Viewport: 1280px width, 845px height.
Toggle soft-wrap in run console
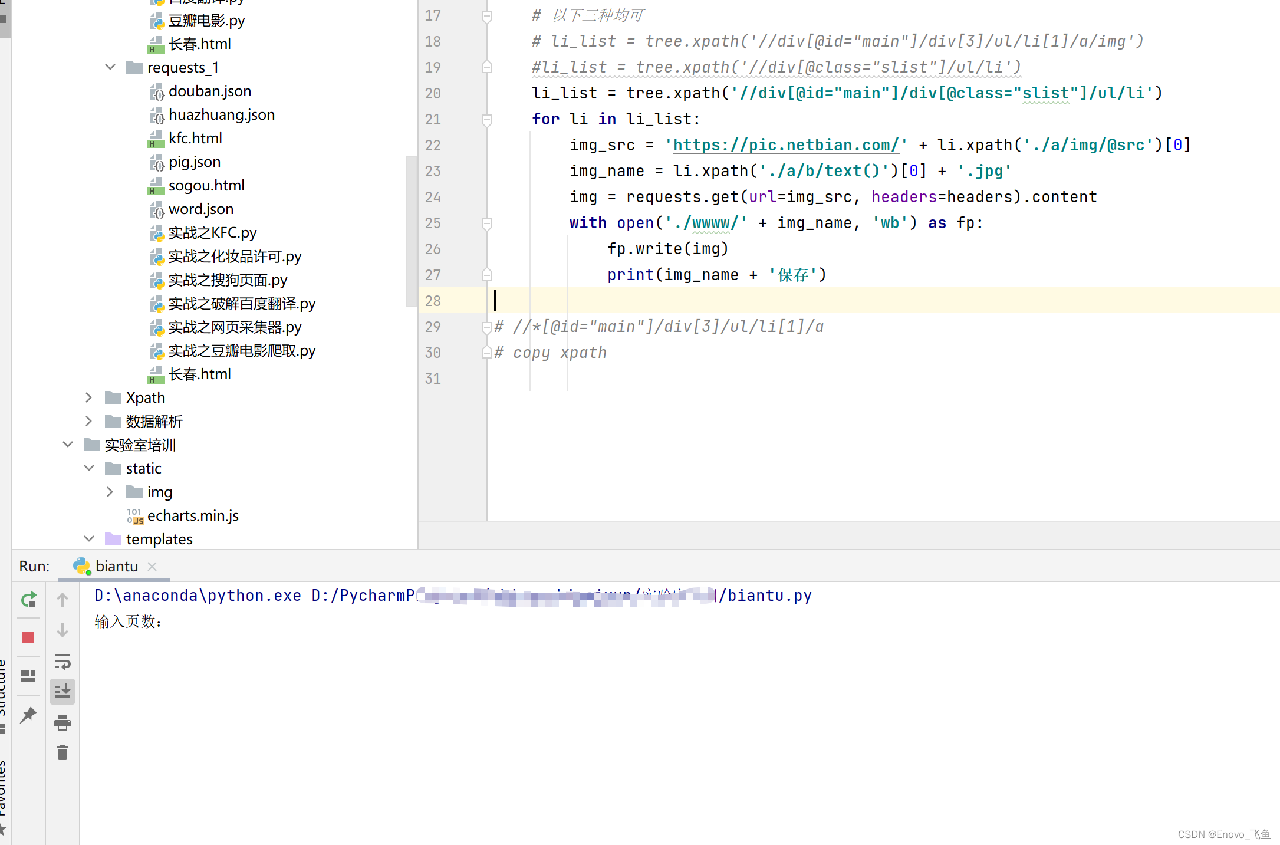[x=62, y=661]
